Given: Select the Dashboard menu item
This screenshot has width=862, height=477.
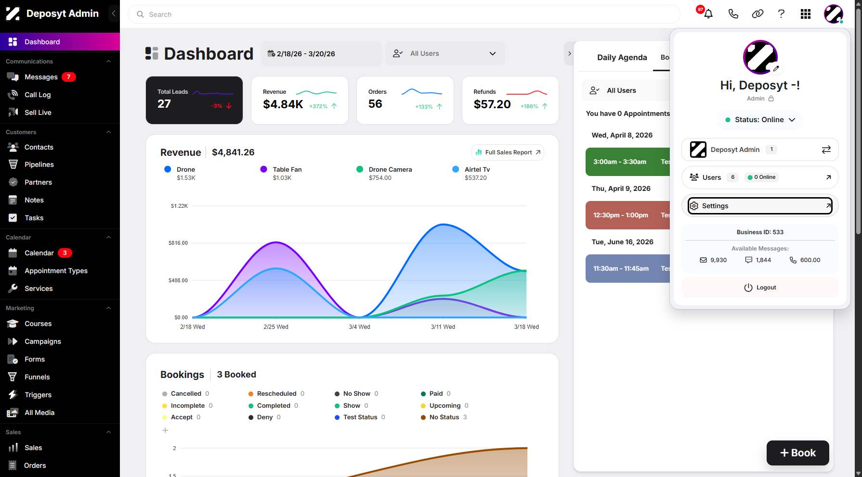Looking at the screenshot, I should click(60, 42).
